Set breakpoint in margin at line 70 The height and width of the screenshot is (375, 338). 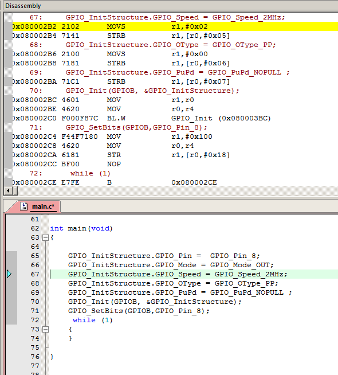(x=11, y=302)
